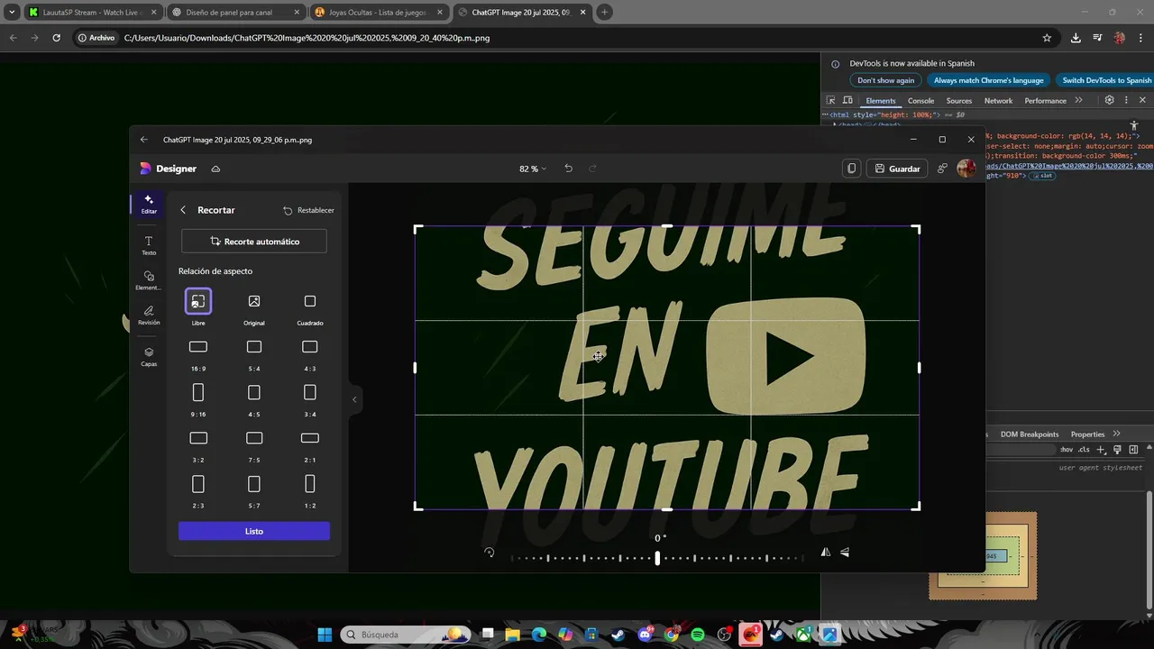Click the rotation slider handle

[657, 558]
